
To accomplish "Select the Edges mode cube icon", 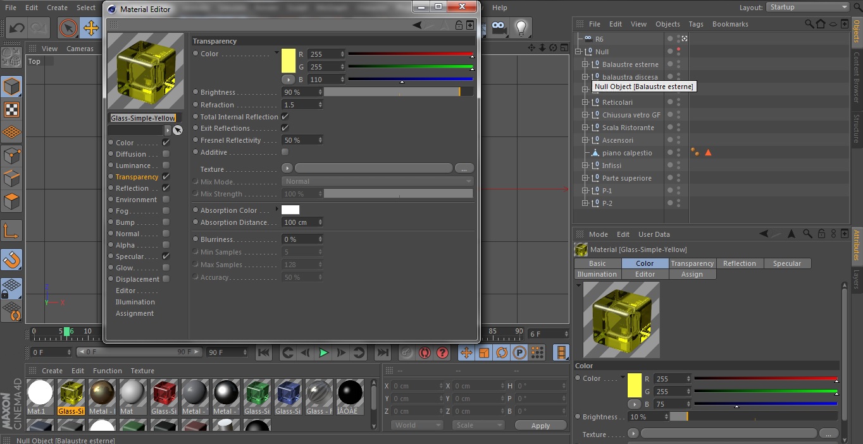I will [11, 179].
